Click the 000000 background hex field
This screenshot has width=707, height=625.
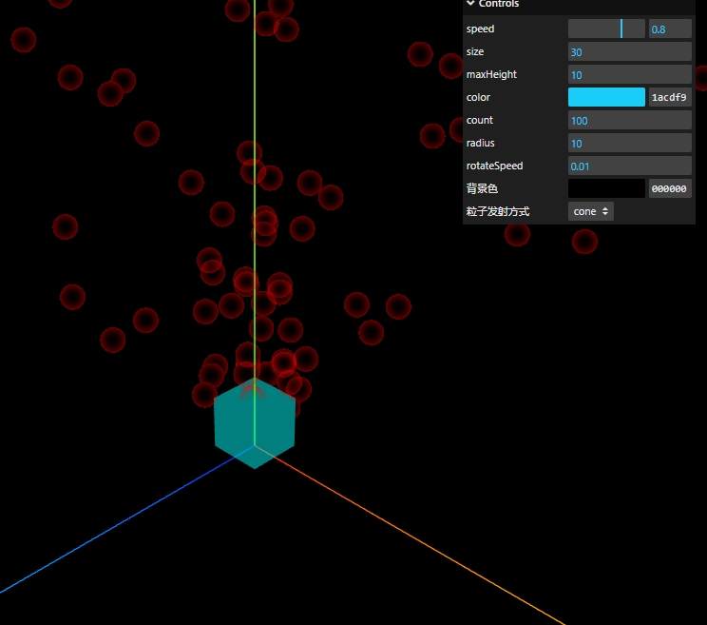click(x=670, y=188)
